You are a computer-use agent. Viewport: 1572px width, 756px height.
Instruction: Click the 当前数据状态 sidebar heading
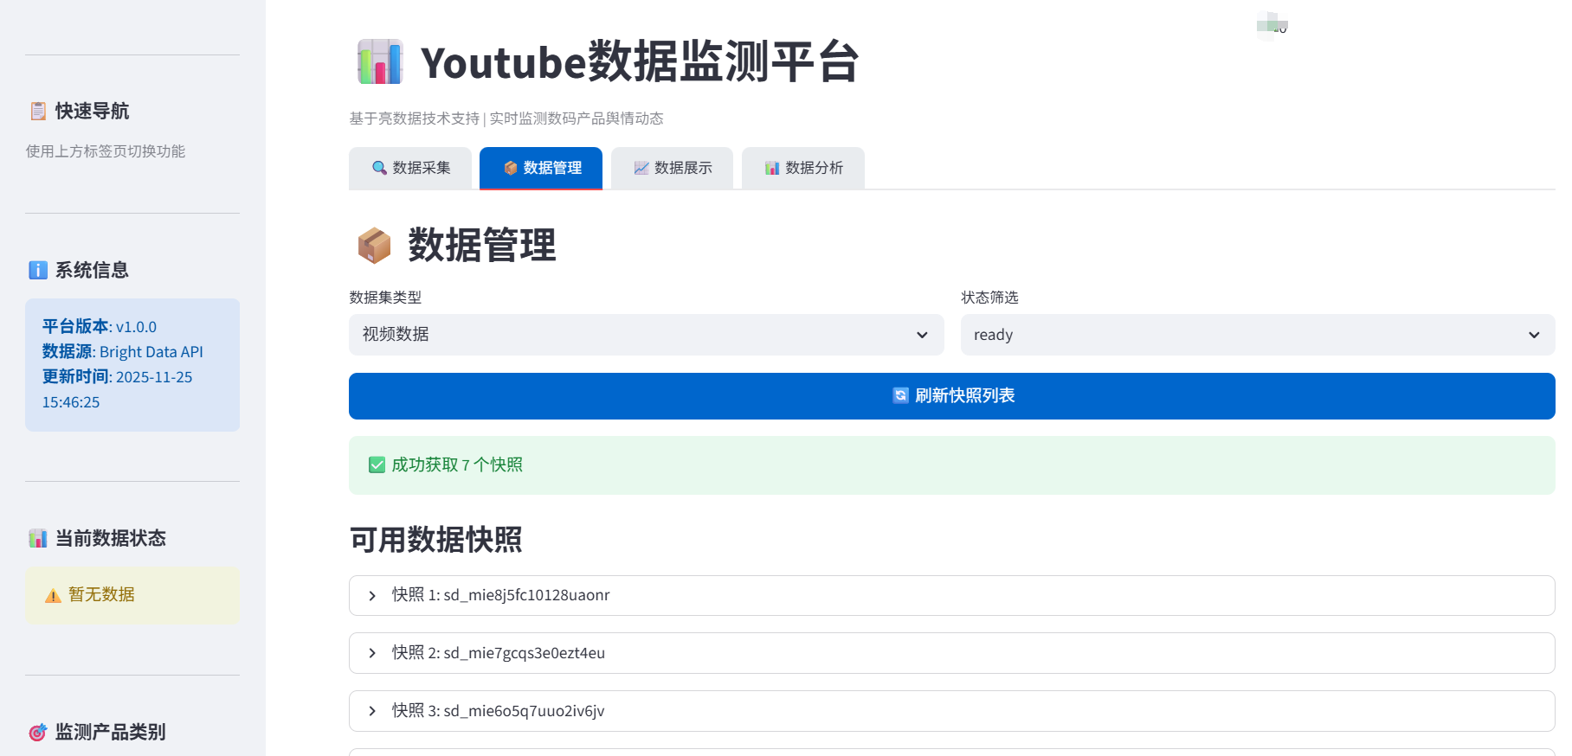point(111,538)
